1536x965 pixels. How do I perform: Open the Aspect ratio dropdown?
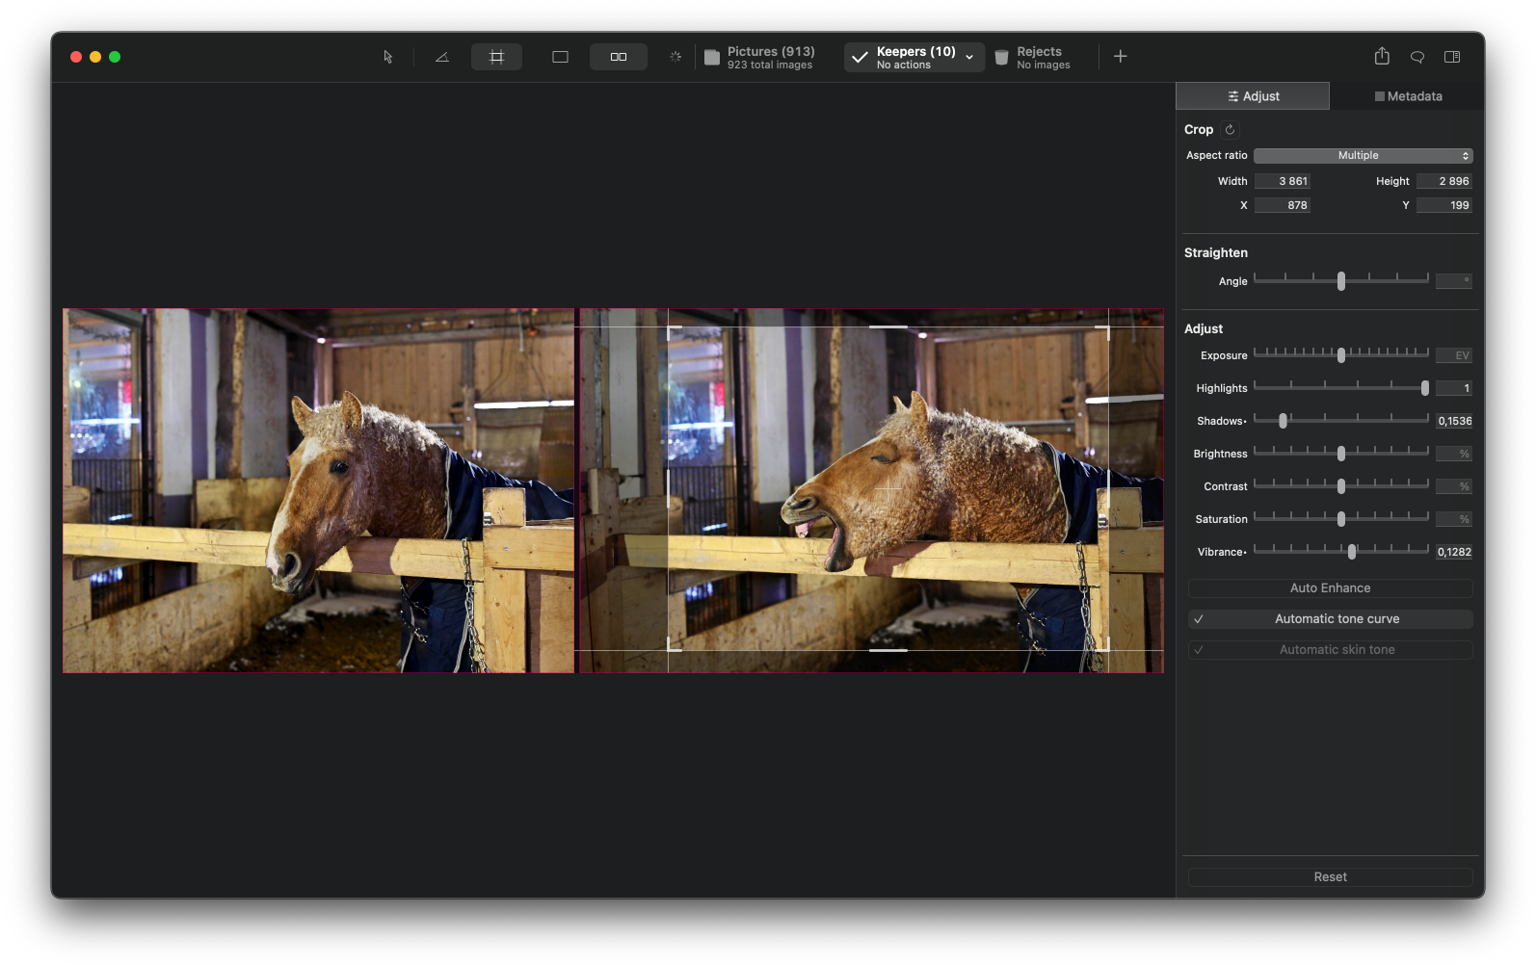1363,156
